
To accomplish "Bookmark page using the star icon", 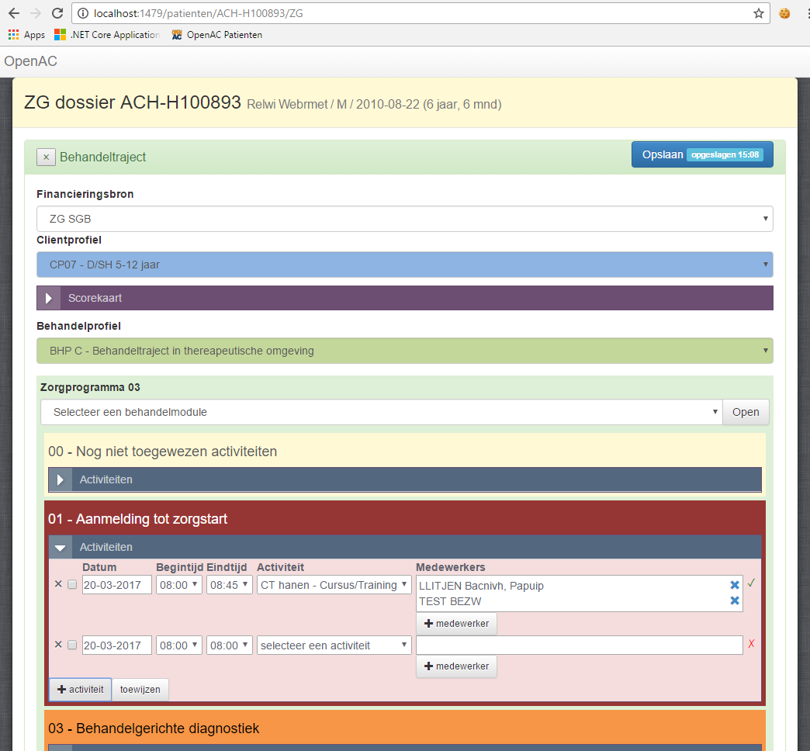I will tap(758, 13).
